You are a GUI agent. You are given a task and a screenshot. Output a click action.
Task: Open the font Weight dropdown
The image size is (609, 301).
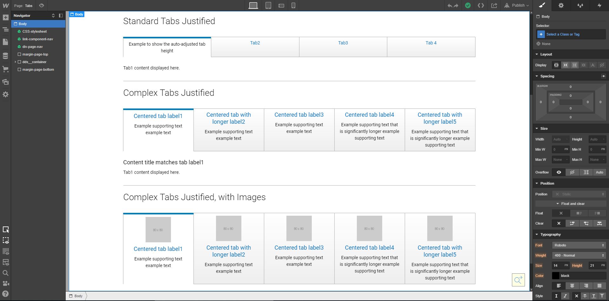pyautogui.click(x=579, y=255)
